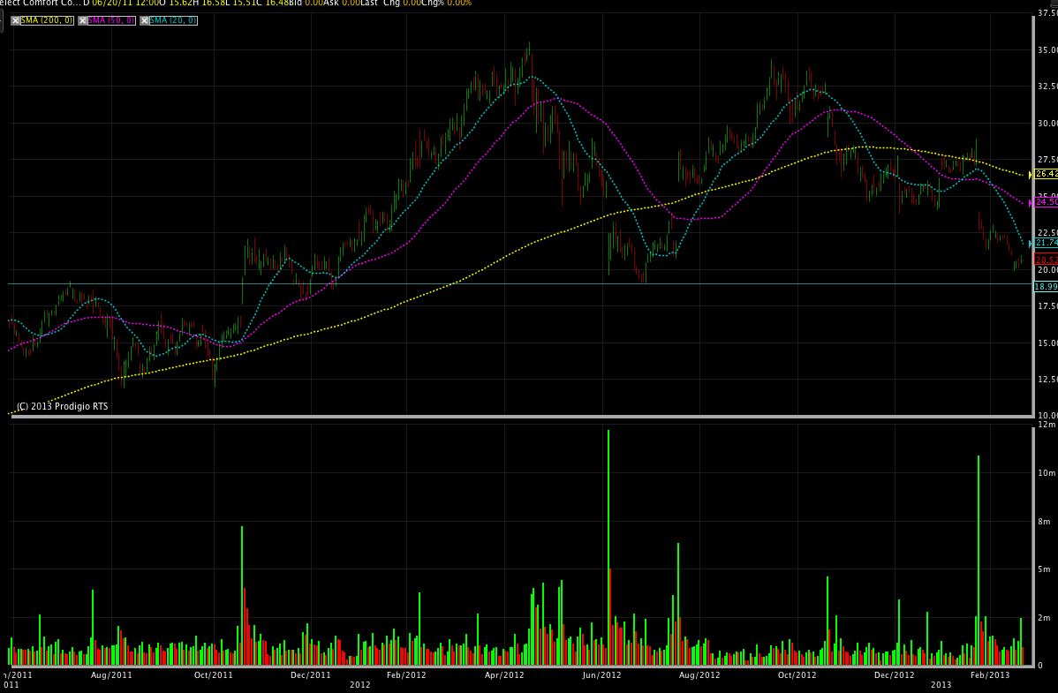
Task: Select the cyan horizontal support line
Action: [x=519, y=284]
